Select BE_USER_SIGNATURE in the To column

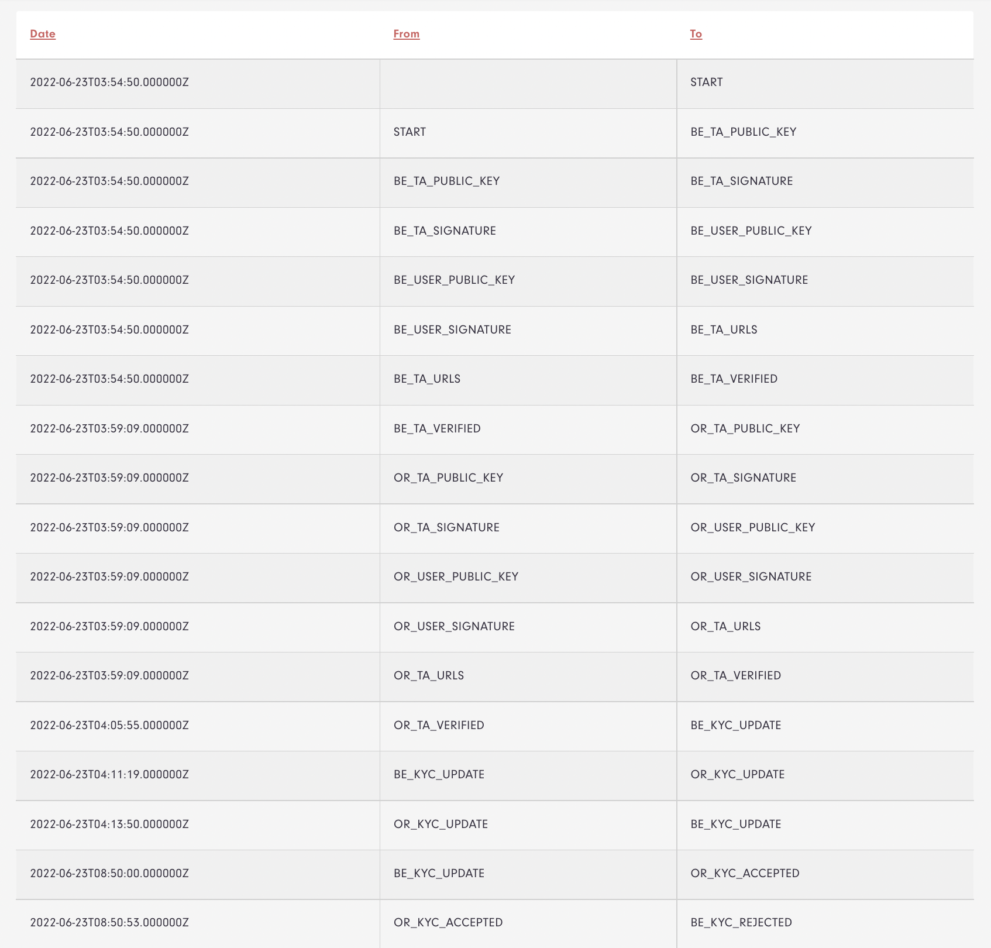(749, 280)
